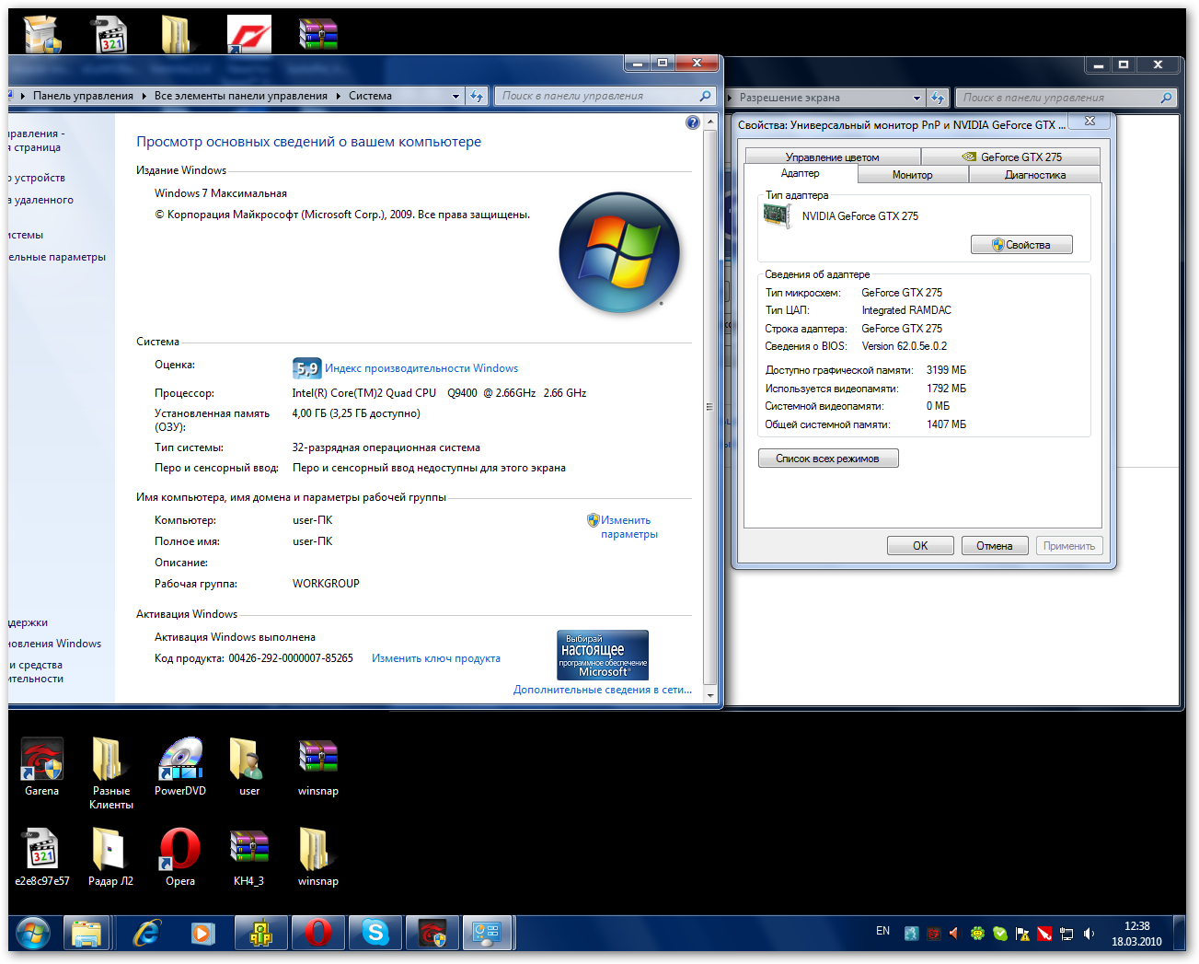Open the winsnap archive below the System window
The image size is (1199, 964).
317,767
